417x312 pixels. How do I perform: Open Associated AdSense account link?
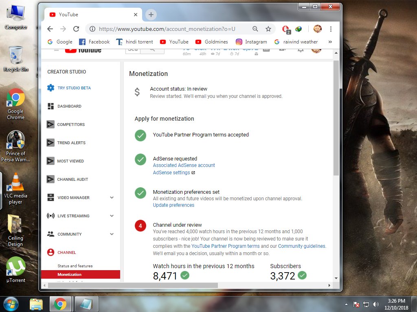pos(184,165)
